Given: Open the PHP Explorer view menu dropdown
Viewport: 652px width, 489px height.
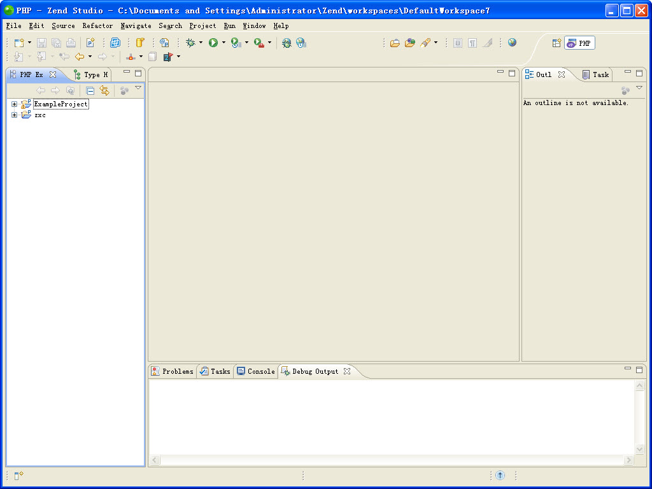Looking at the screenshot, I should point(138,88).
